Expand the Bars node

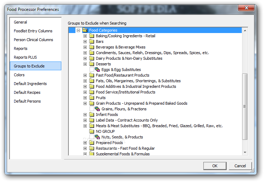click(x=85, y=41)
